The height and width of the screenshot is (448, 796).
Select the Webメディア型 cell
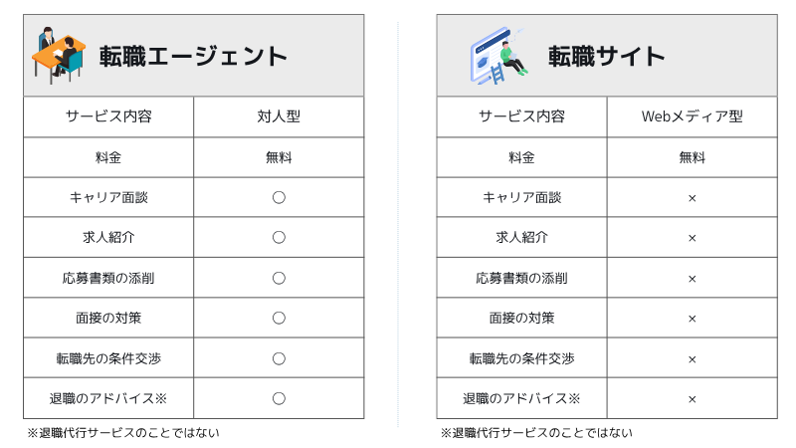tap(692, 116)
